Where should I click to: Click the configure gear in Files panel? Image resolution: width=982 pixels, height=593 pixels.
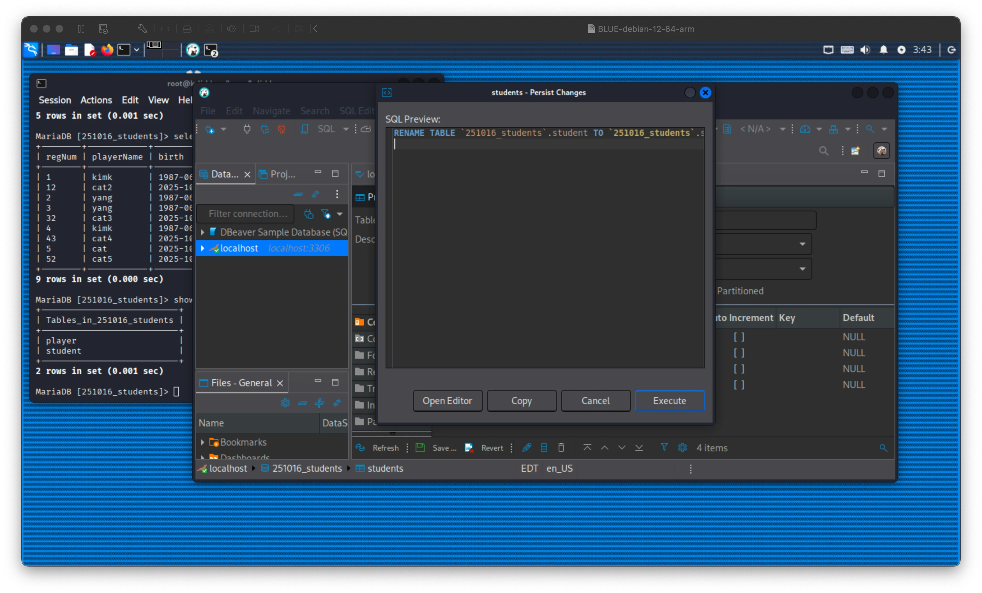pos(285,403)
